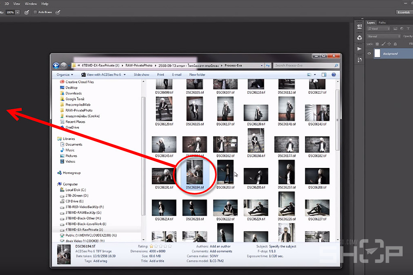
Task: Open the Photoshop View menu
Action: [16, 4]
